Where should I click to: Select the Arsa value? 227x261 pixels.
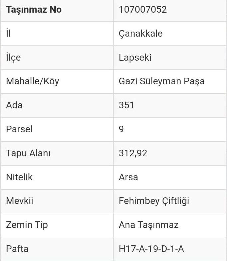128,177
